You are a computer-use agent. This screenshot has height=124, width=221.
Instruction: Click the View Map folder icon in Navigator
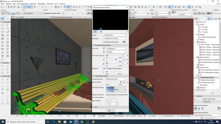coord(212,19)
